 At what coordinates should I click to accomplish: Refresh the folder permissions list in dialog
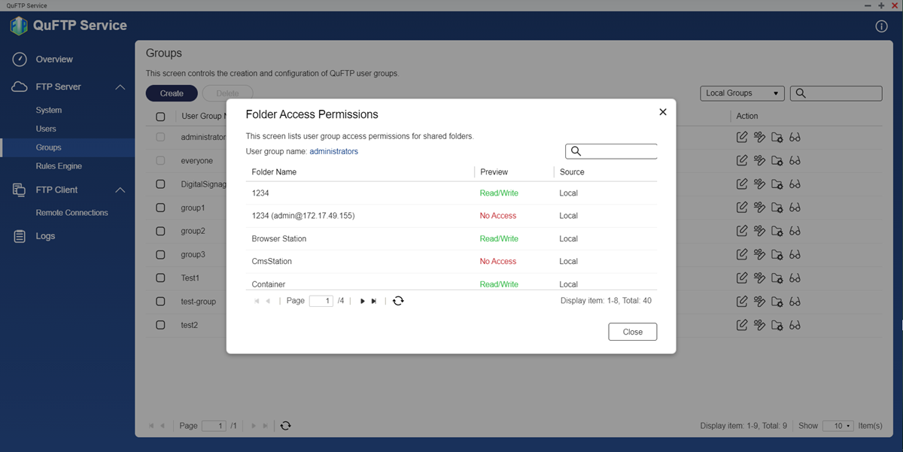pos(398,301)
